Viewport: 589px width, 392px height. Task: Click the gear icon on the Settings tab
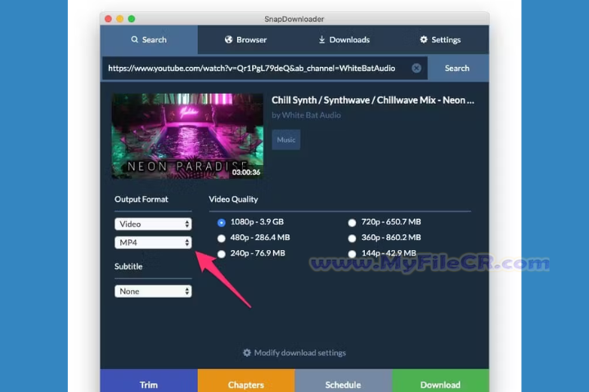coord(424,39)
